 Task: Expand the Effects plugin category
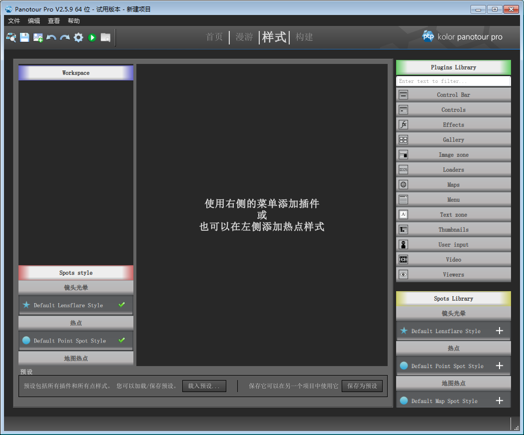(454, 125)
